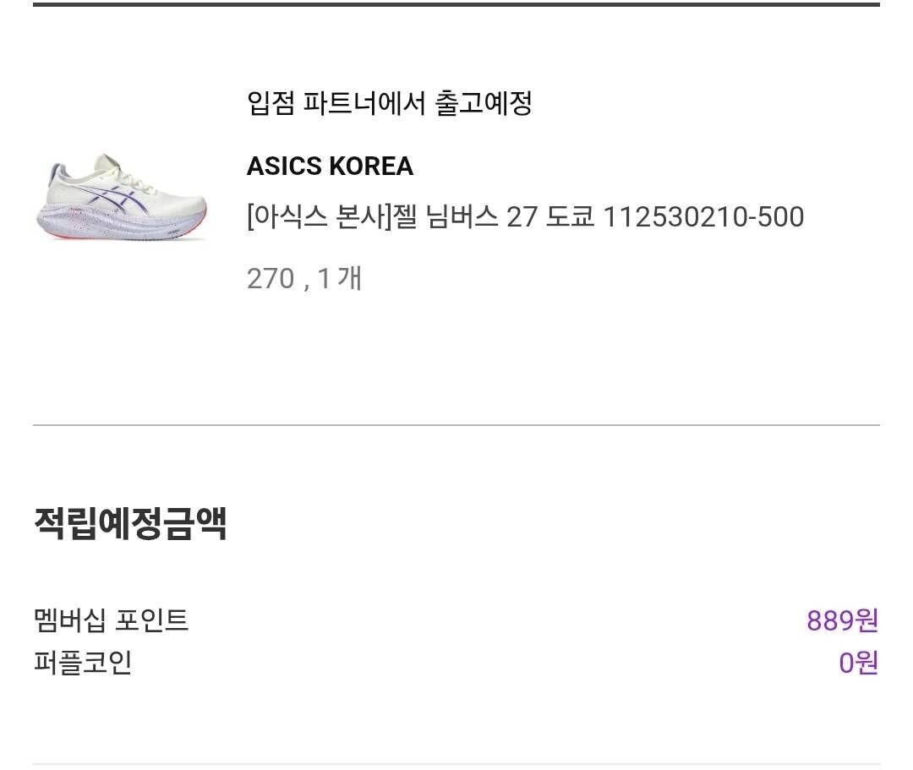Click the divider line under 퍼플코인 row
This screenshot has width=913, height=770.
(x=456, y=764)
